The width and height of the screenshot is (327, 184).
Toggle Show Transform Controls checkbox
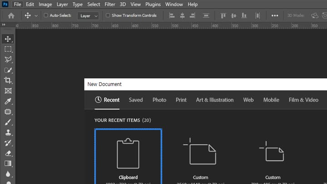point(108,15)
